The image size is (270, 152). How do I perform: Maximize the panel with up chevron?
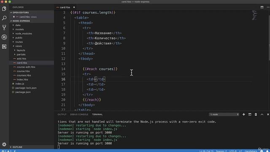(262, 114)
